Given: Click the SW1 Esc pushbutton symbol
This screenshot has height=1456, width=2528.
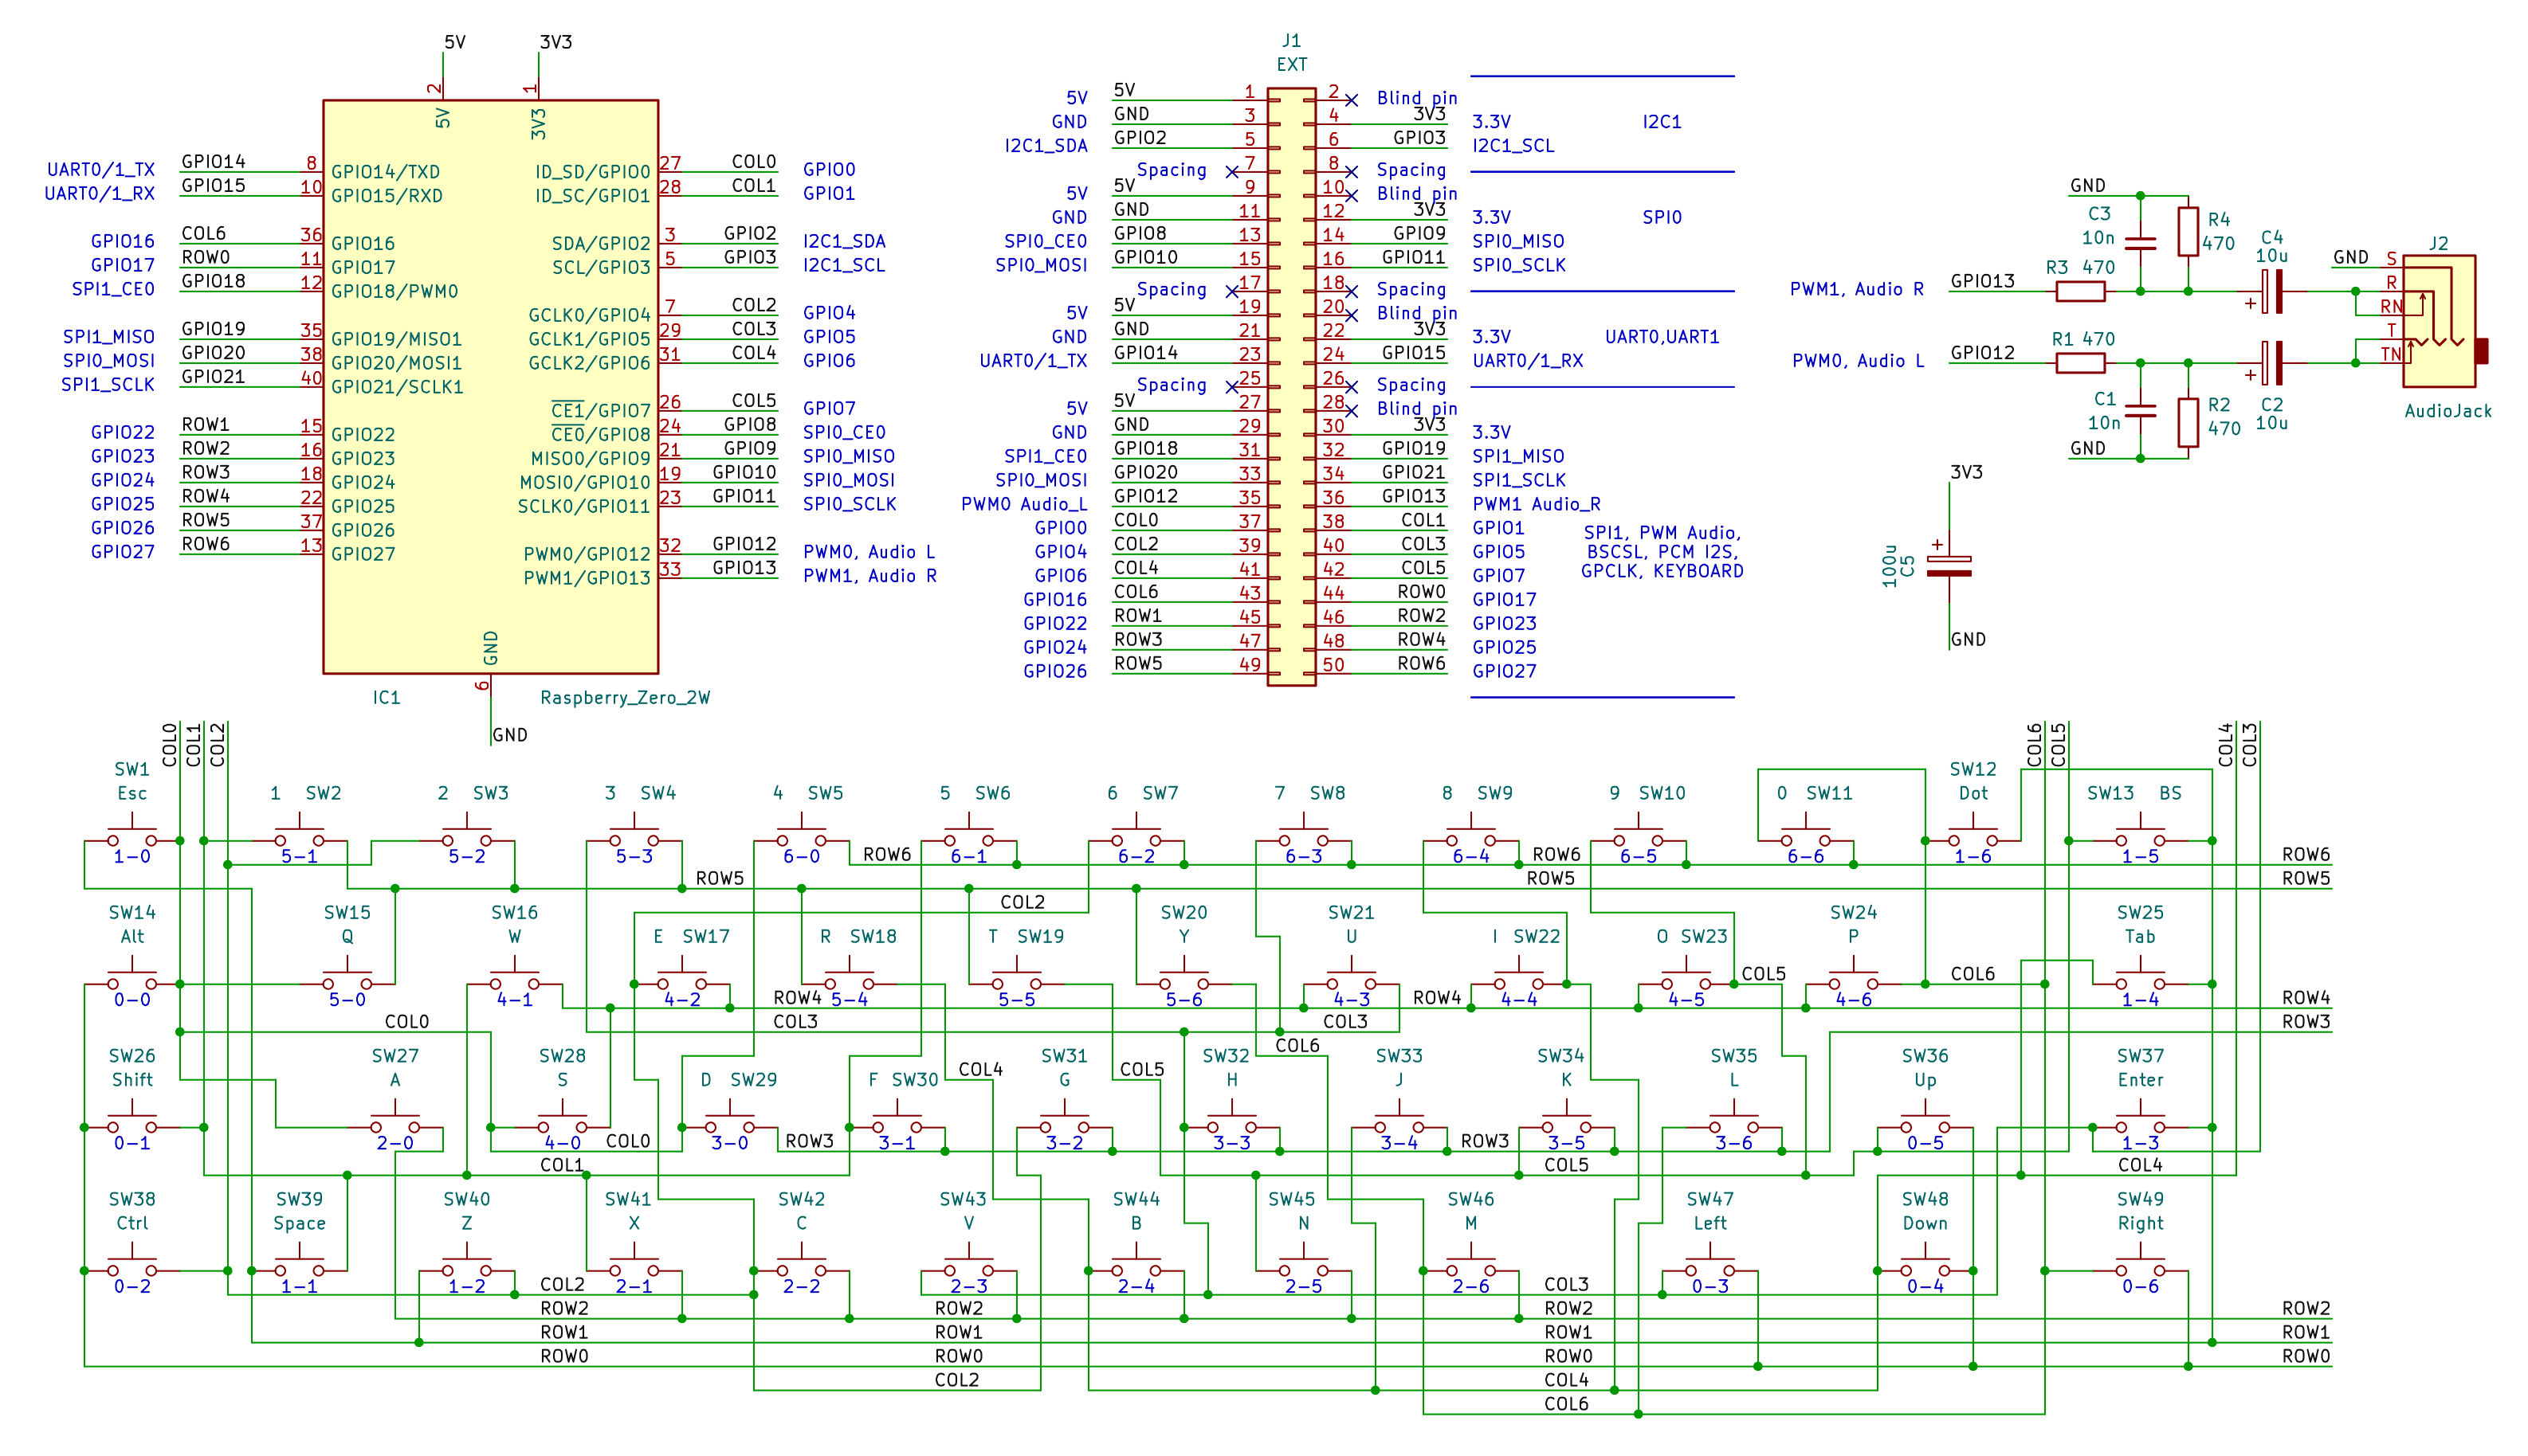Looking at the screenshot, I should coord(132,835).
